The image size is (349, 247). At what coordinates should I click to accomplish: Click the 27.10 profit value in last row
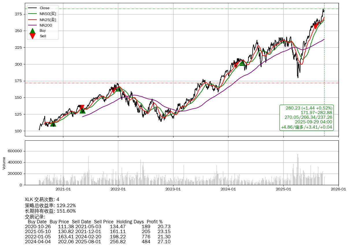(x=164, y=242)
